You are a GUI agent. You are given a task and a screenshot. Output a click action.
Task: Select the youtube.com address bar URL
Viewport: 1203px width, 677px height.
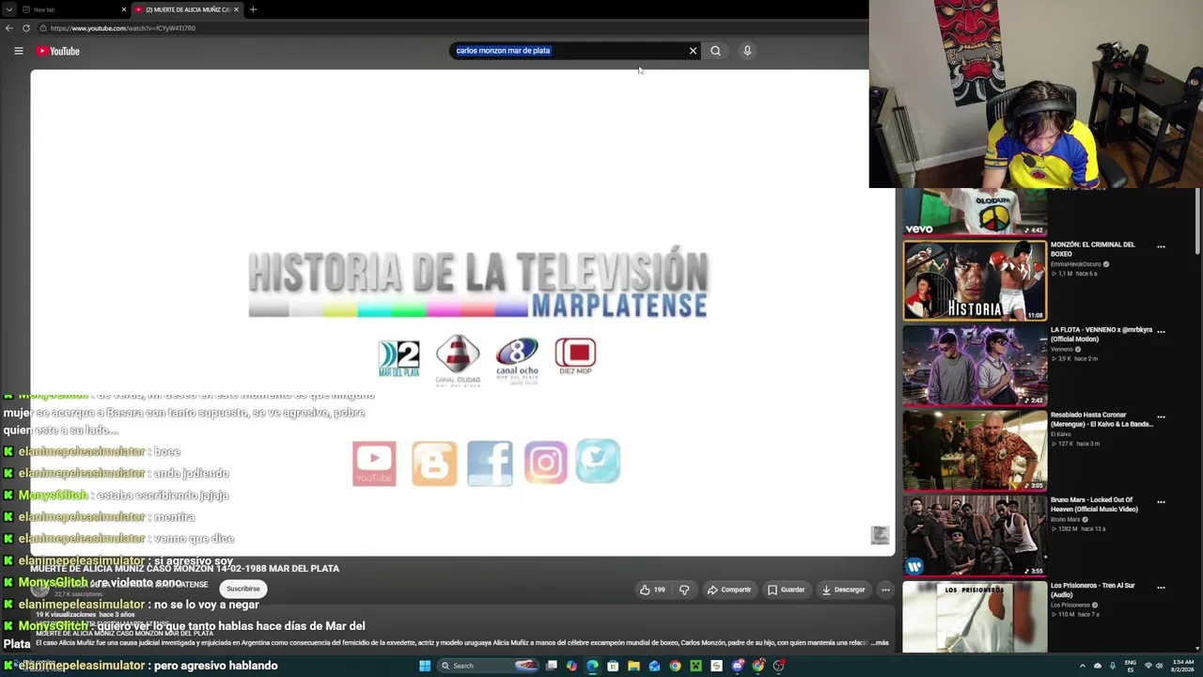(x=123, y=28)
